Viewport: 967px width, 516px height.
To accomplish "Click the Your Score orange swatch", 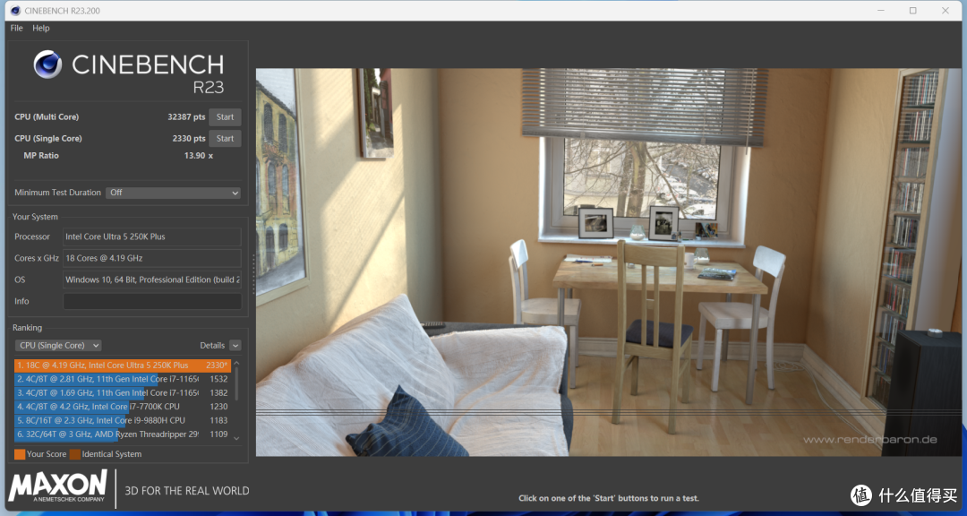I will 20,454.
